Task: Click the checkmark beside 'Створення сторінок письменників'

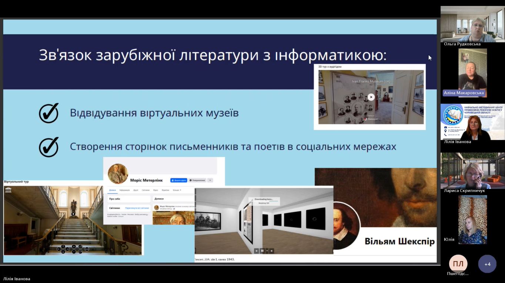Action: [49, 147]
